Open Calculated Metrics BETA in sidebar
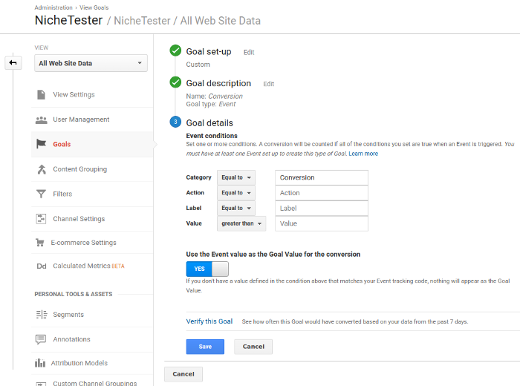This screenshot has height=386, width=520. 88,266
